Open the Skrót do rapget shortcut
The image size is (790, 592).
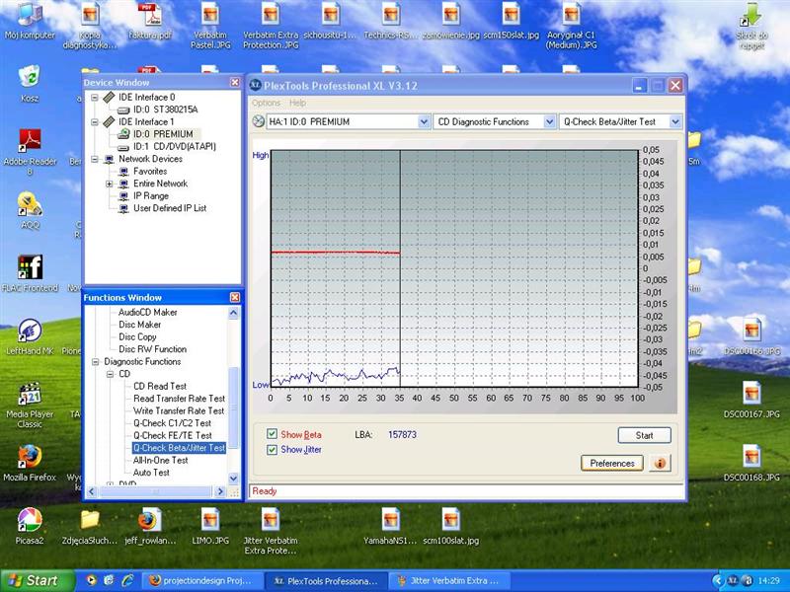point(751,27)
